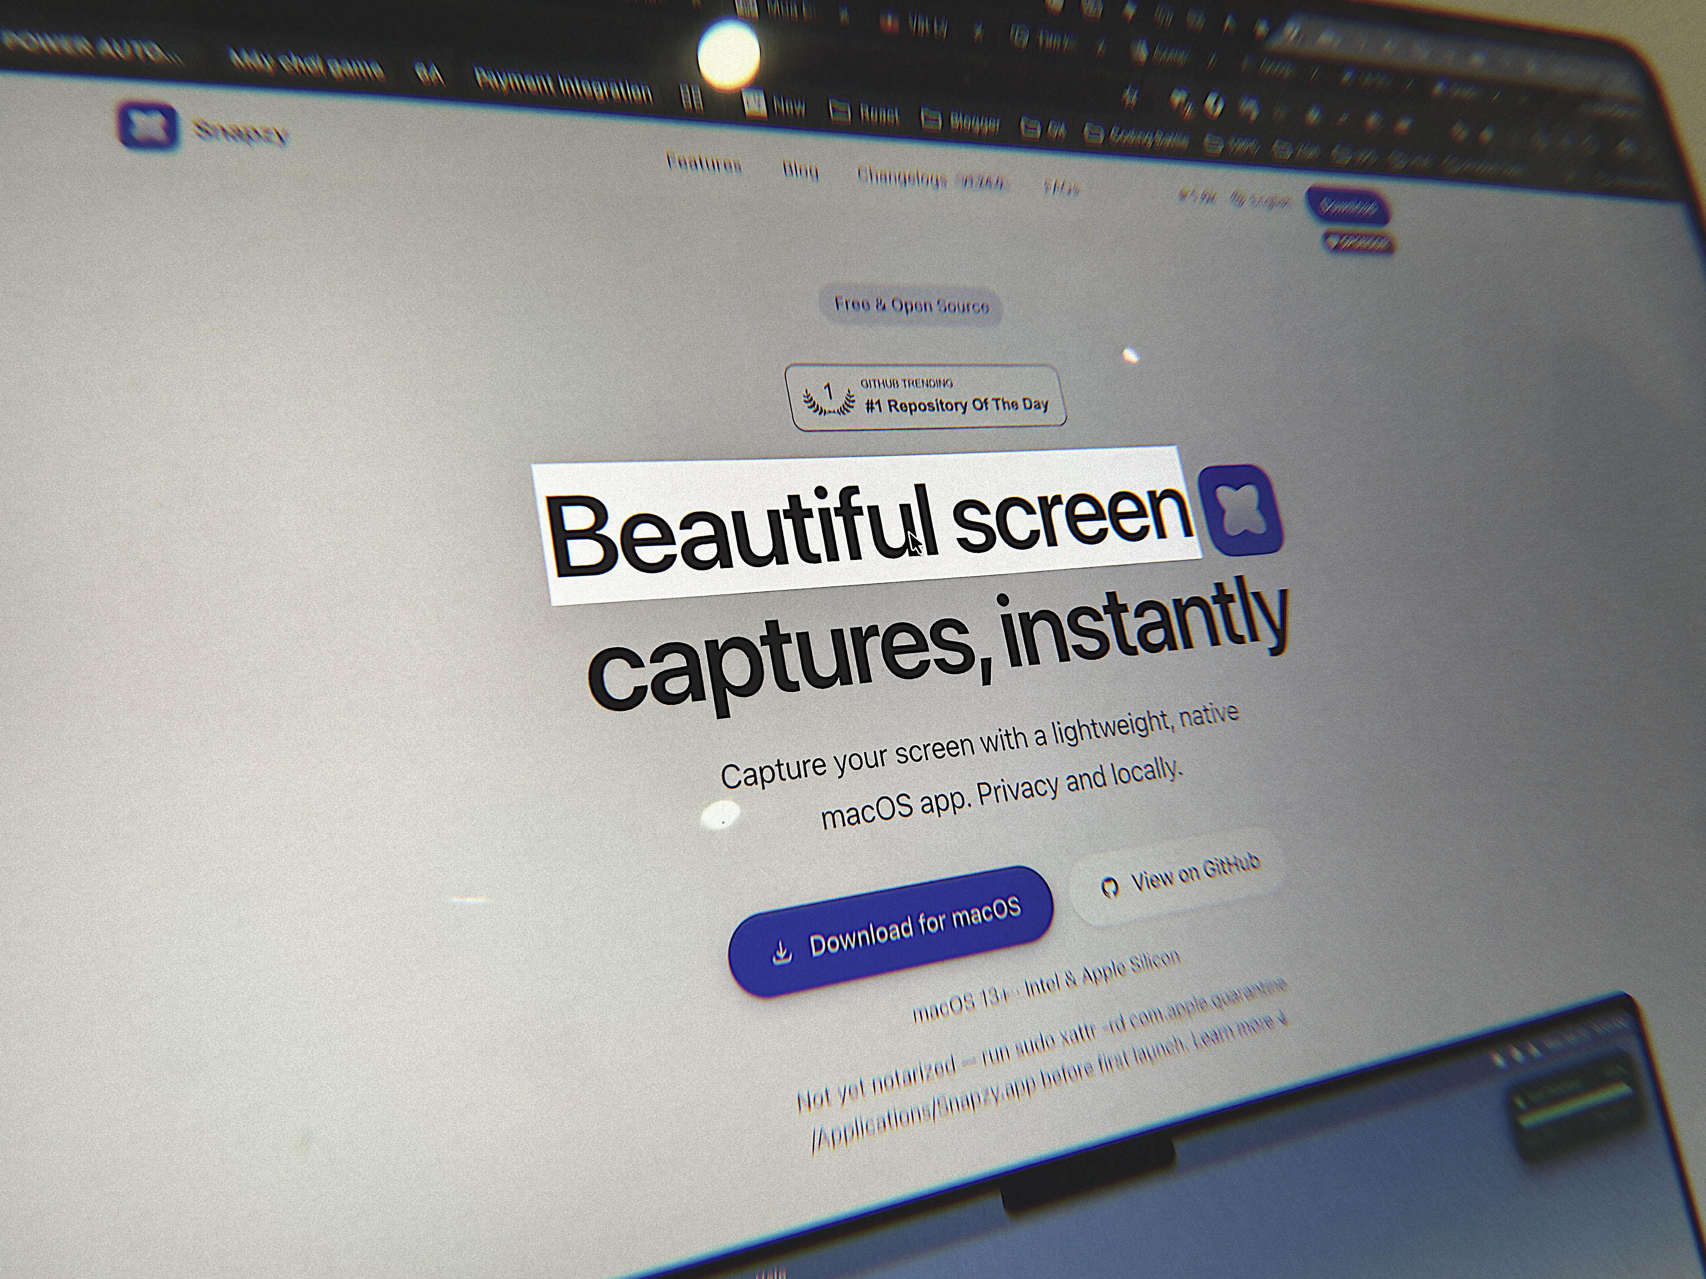Viewport: 1706px width, 1279px height.
Task: Click the Free & Open Source badge
Action: click(x=911, y=305)
